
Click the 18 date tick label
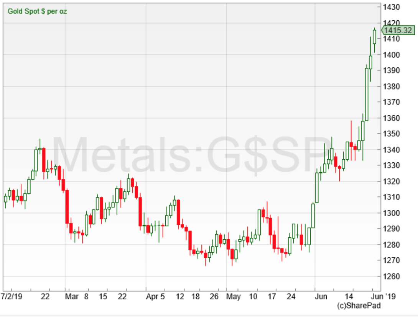[x=196, y=297]
